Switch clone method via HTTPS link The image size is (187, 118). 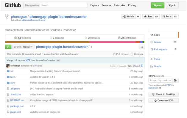coord(168,85)
